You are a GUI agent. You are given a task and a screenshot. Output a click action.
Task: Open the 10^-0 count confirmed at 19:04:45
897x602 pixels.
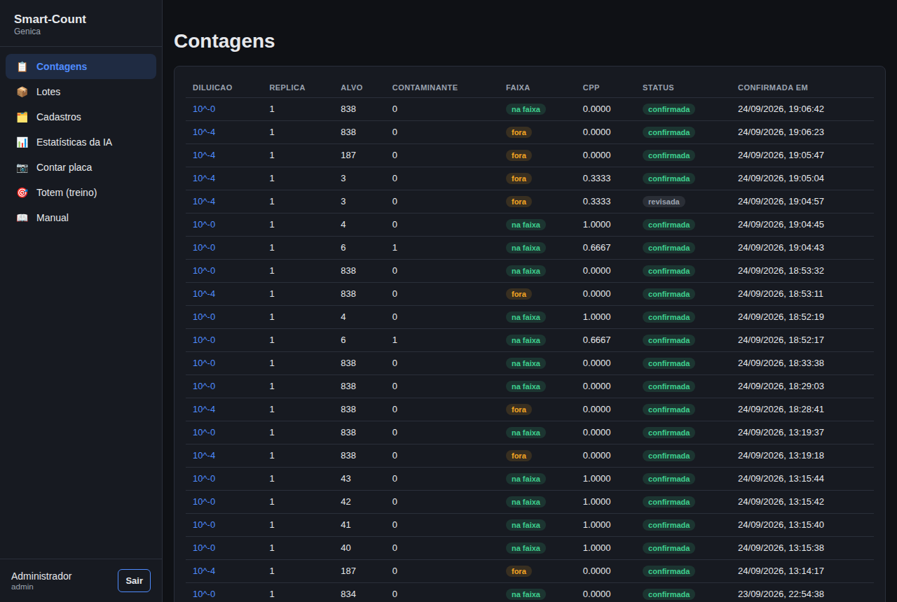(204, 225)
